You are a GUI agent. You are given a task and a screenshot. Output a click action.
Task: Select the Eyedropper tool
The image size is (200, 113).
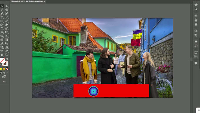pyautogui.click(x=2, y=43)
